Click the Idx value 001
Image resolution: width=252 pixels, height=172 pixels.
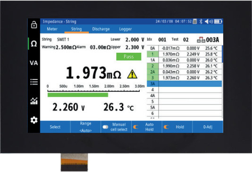tap(162, 40)
